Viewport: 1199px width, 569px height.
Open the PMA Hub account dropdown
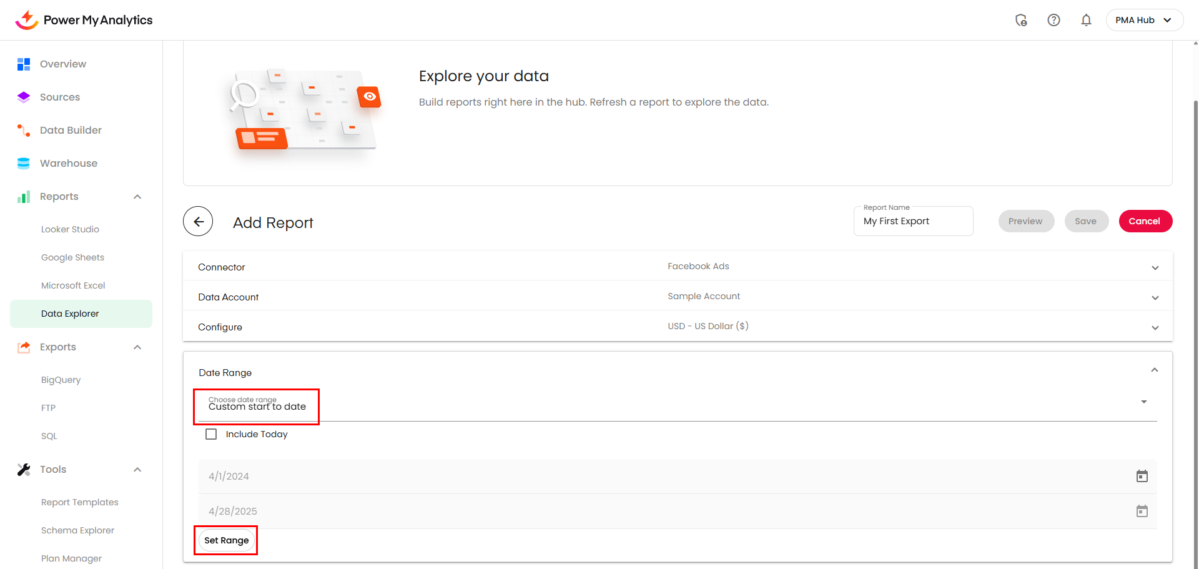point(1144,20)
